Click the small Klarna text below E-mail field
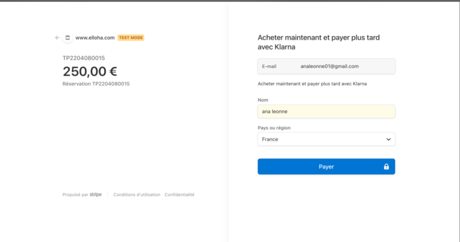 312,84
